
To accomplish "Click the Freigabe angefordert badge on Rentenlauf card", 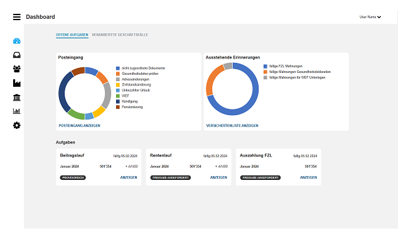I will [171, 178].
